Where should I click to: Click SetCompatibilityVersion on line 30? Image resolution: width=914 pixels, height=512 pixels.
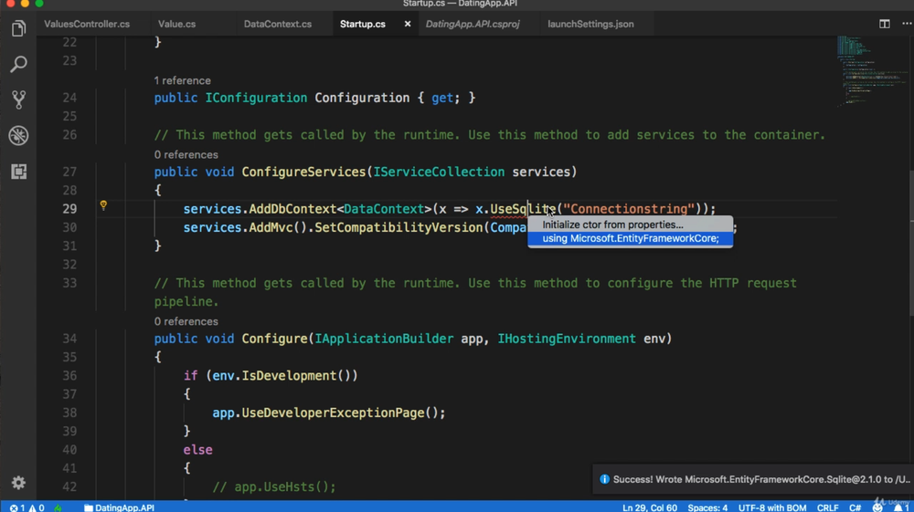(x=399, y=227)
